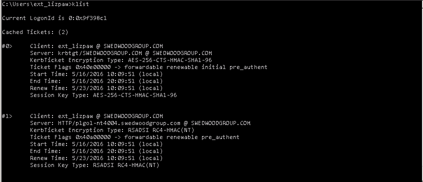This screenshot has height=182, width=423.
Task: Click the first ticket's Start Time line
Action: [x=96, y=74]
